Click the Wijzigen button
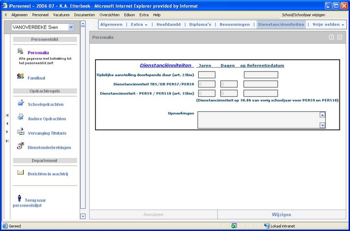This screenshot has height=231, width=350. 282,215
